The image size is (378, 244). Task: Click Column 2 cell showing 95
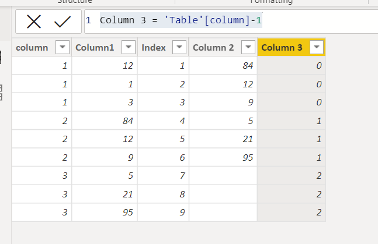pyautogui.click(x=223, y=157)
